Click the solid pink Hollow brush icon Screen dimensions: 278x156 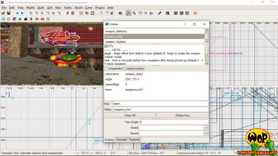pyautogui.click(x=93, y=13)
